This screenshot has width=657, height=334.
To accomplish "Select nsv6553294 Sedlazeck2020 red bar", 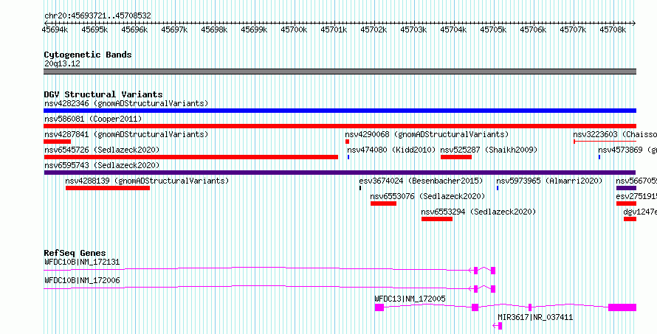I will [437, 219].
